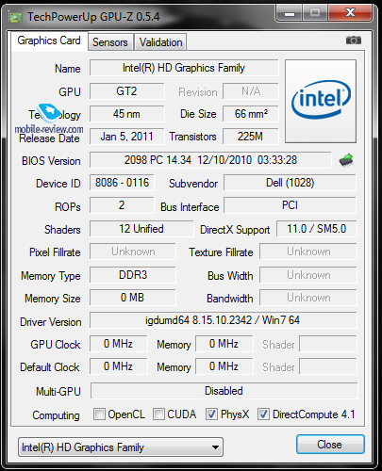Click the BIOS save chip icon

coord(346,160)
